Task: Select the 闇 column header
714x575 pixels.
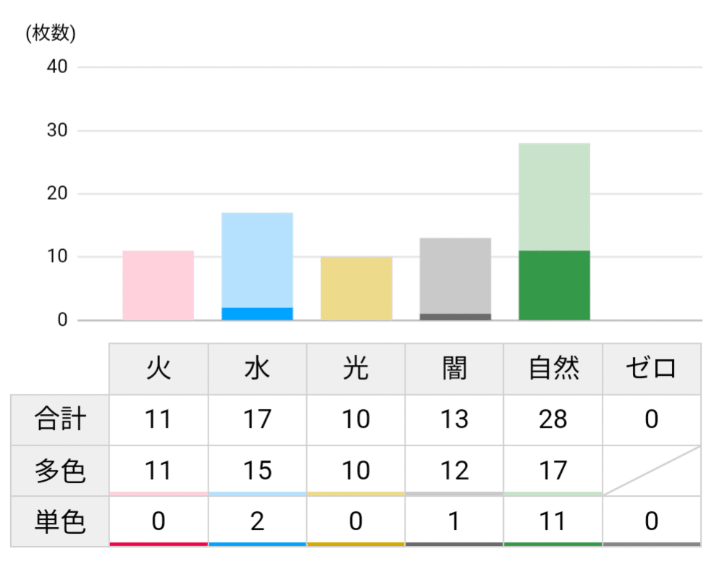Action: (x=454, y=369)
